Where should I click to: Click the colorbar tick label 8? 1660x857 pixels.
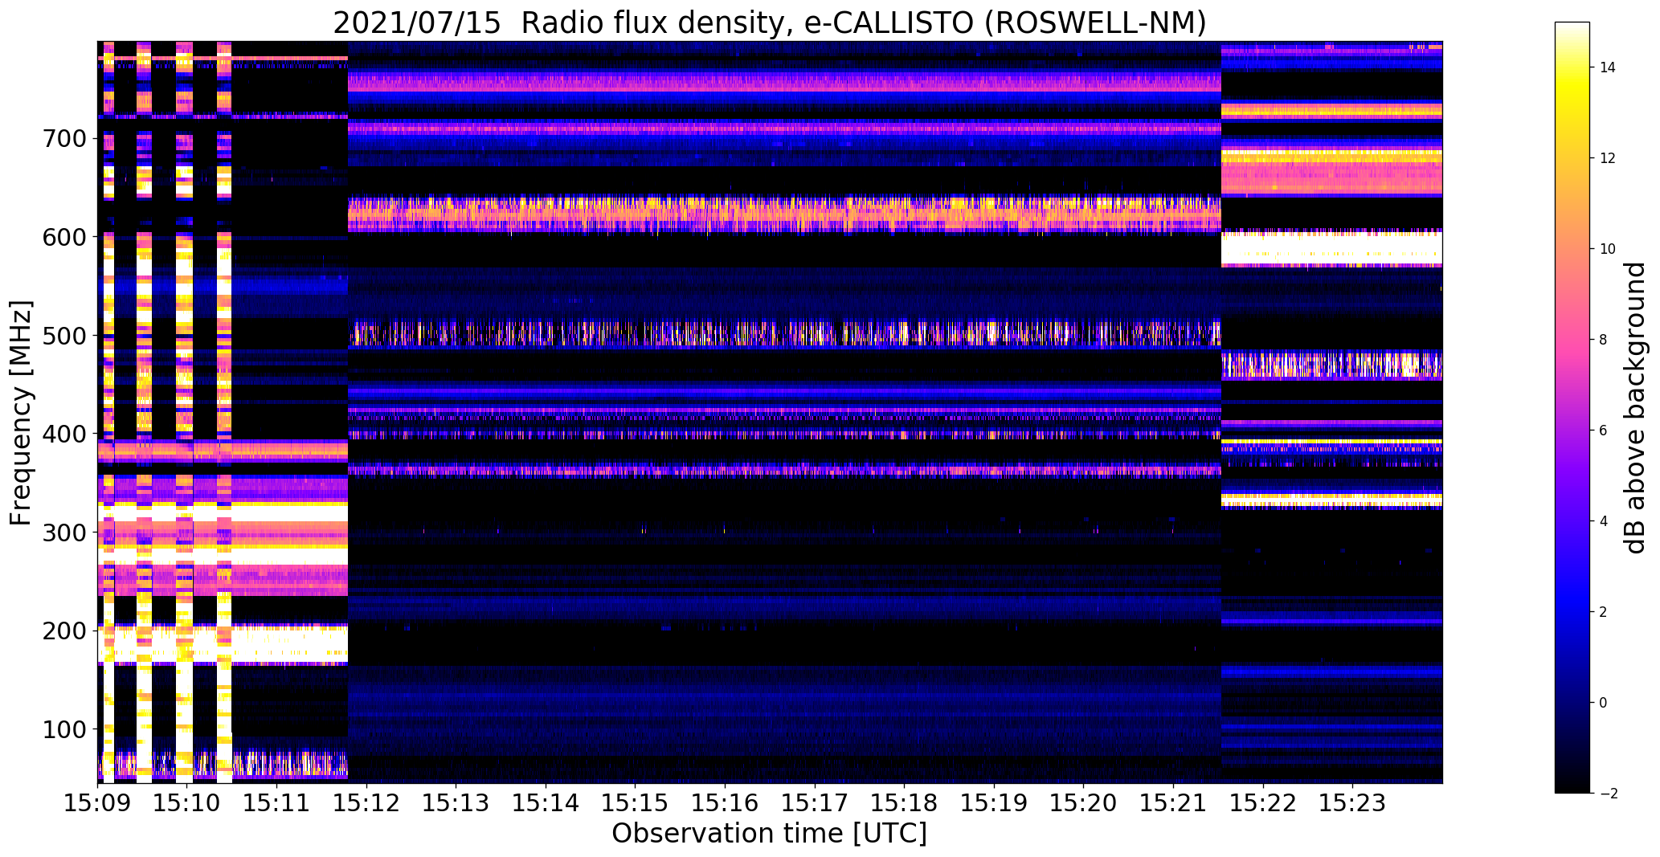1604,340
